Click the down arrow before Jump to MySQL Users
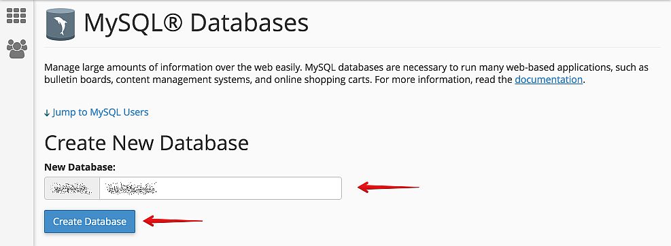This screenshot has height=246, width=671. 47,113
